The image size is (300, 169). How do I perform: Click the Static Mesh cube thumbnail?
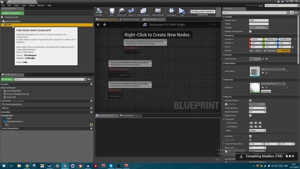255,71
